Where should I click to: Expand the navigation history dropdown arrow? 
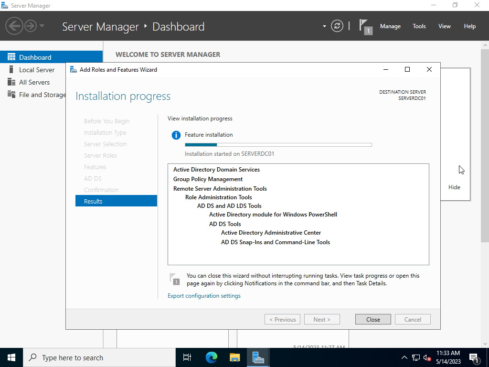42,26
